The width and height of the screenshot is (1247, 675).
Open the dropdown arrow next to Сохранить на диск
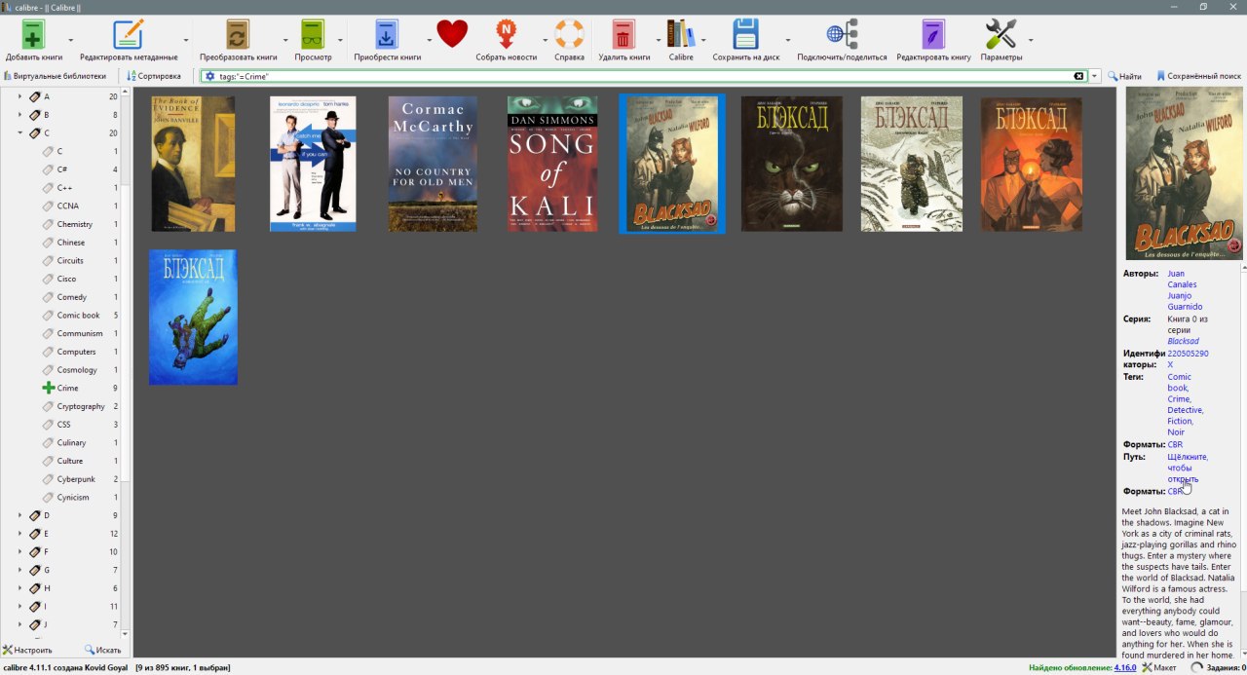[786, 40]
